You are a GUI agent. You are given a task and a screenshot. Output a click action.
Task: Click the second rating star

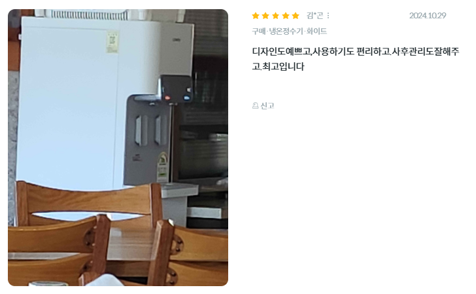pos(265,16)
